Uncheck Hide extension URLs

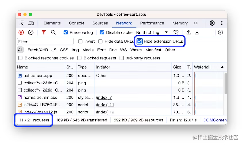tap(139, 41)
